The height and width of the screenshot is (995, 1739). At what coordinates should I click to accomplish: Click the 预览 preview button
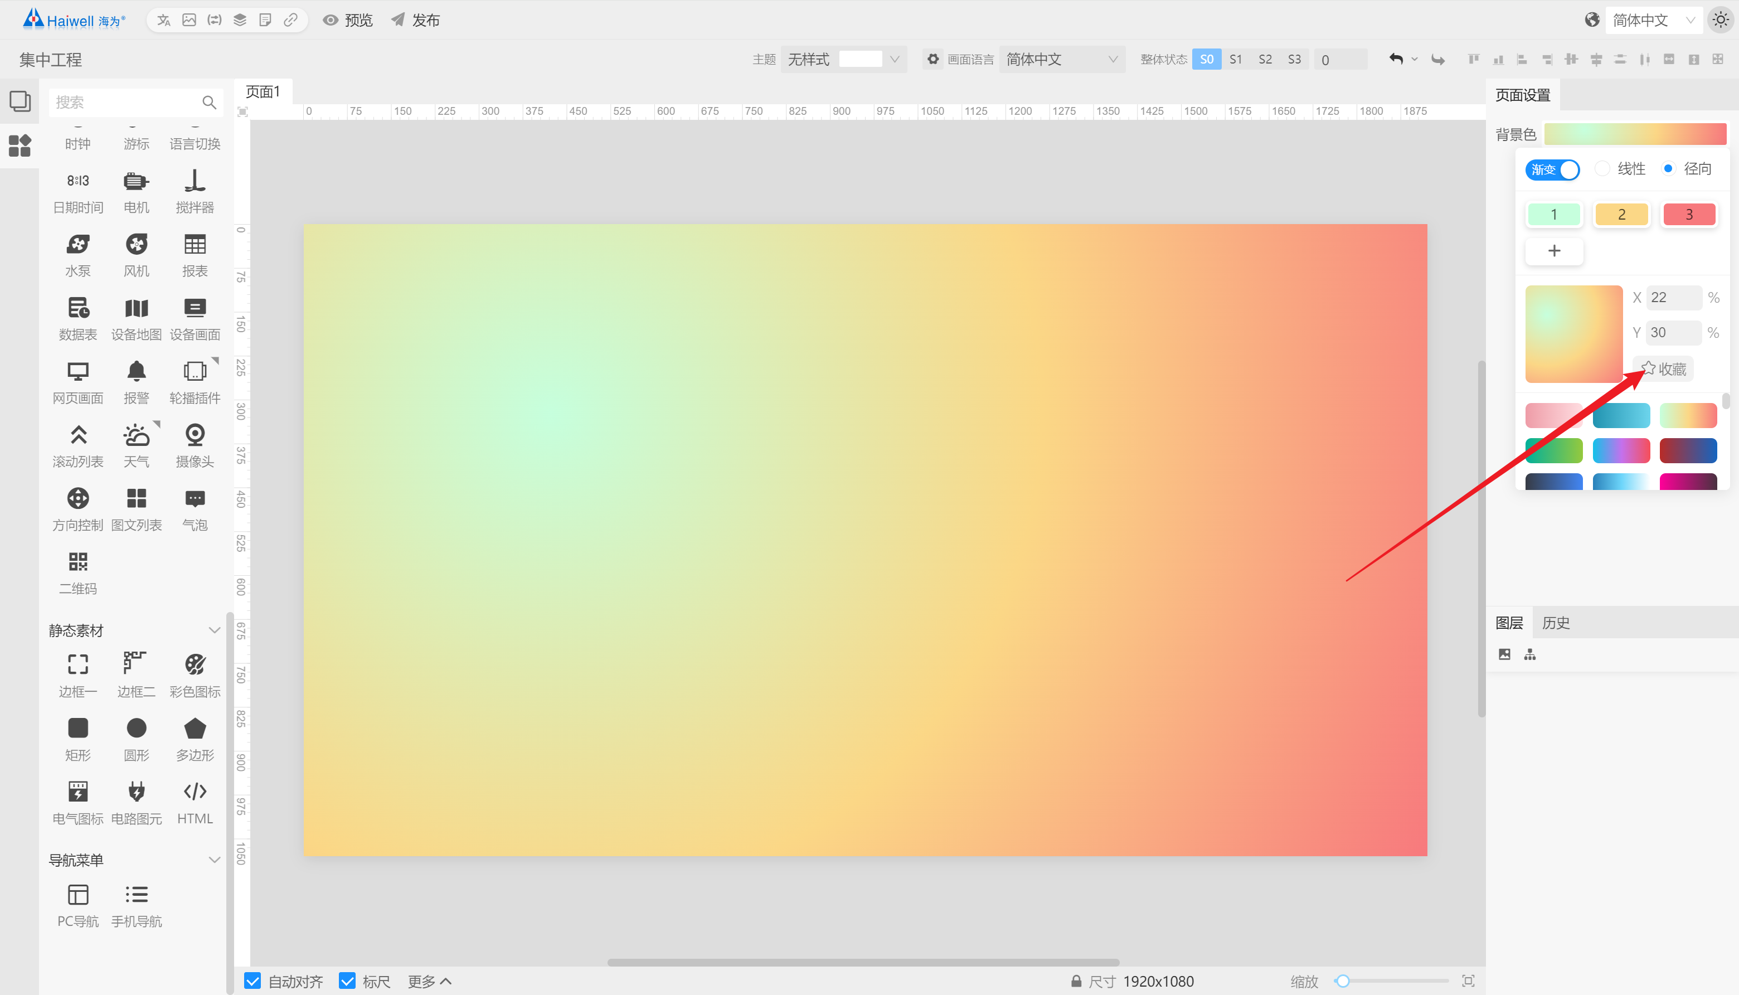(x=348, y=20)
